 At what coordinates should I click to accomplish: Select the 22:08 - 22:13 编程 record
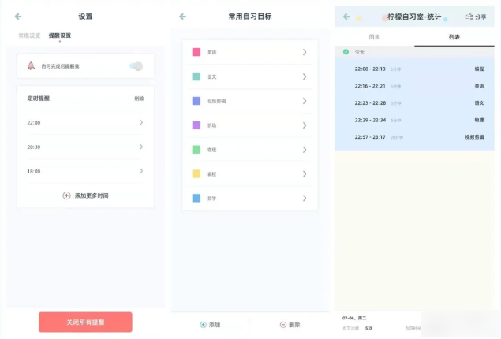[x=414, y=69]
